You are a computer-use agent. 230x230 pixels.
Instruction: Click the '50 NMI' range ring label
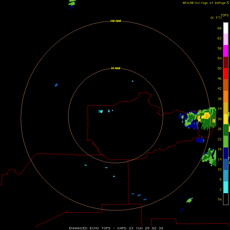pyautogui.click(x=116, y=68)
